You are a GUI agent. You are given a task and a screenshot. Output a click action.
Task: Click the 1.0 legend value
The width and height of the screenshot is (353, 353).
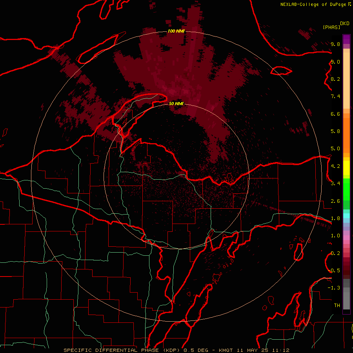[335, 236]
